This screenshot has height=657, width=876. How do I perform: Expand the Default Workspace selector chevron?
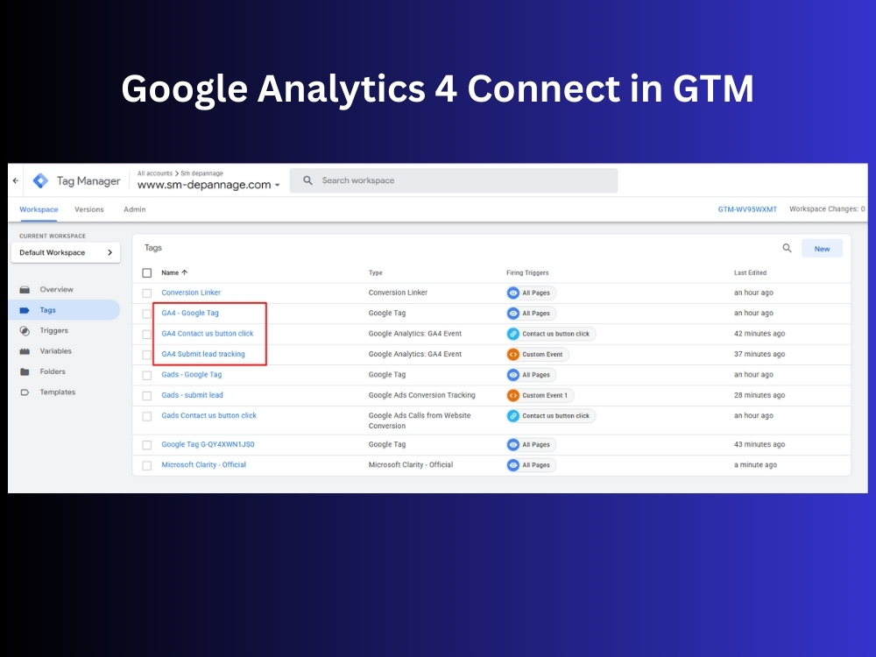click(109, 252)
